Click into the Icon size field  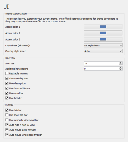101,63
